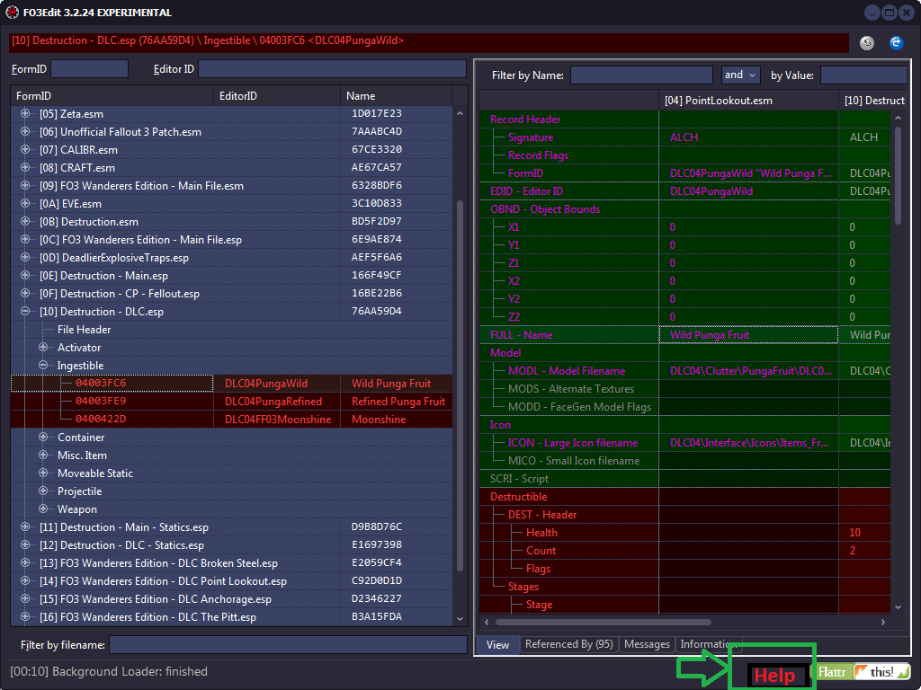Click the [04] PointLookout.esm column header
The height and width of the screenshot is (690, 921).
tap(748, 101)
